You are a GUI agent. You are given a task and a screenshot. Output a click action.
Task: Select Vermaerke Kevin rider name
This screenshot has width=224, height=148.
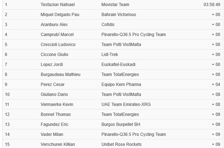pos(57,104)
